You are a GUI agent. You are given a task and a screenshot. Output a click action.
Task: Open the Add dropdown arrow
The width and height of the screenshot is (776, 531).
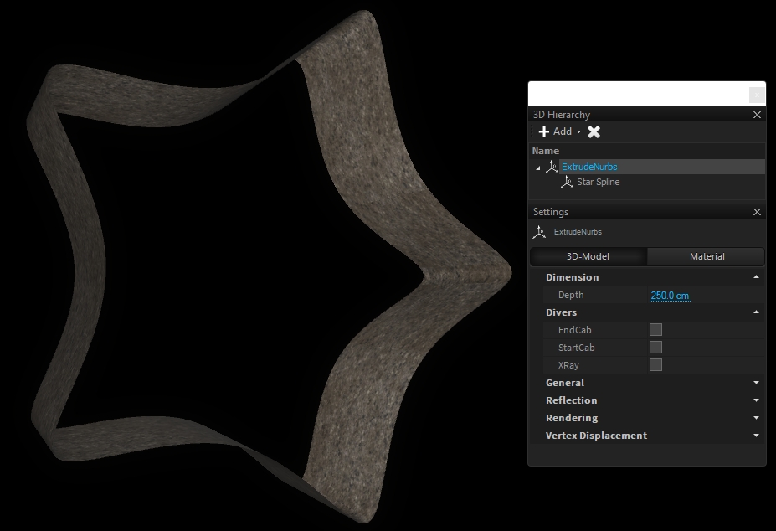[578, 132]
